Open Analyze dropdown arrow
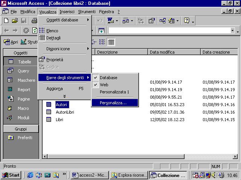 click(132, 21)
